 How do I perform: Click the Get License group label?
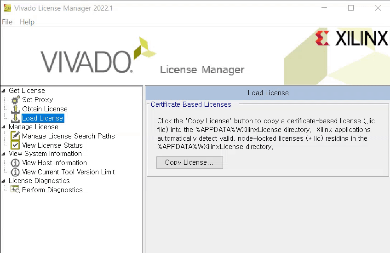(27, 91)
